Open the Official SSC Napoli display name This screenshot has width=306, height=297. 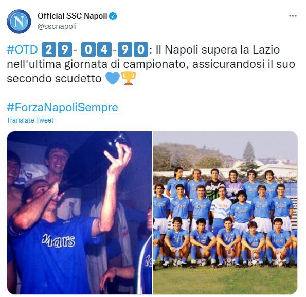click(73, 16)
